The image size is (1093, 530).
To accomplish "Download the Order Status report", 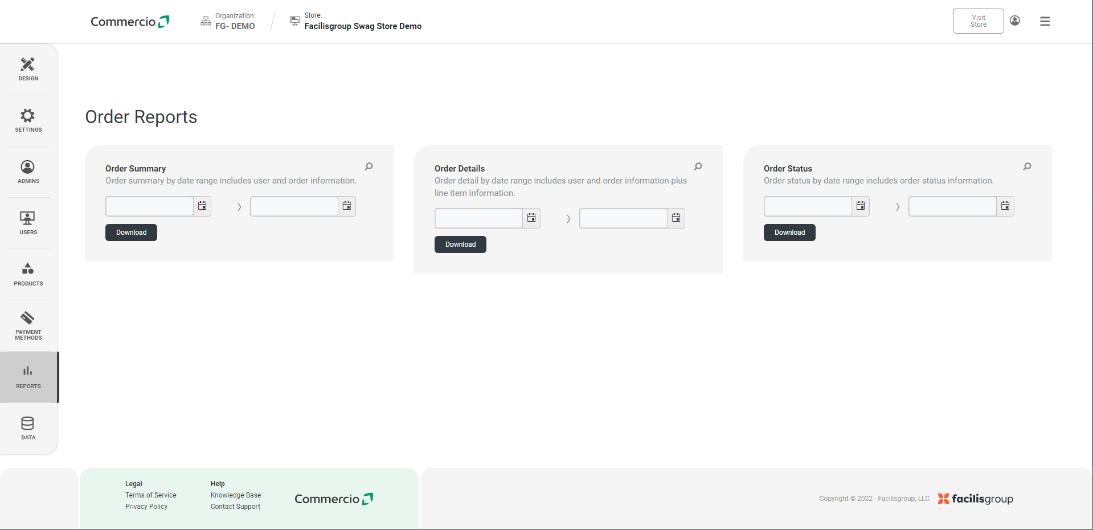I will (x=789, y=233).
